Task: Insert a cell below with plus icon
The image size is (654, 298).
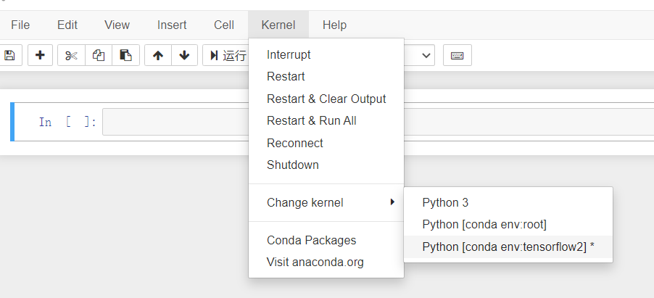Action: coord(40,55)
